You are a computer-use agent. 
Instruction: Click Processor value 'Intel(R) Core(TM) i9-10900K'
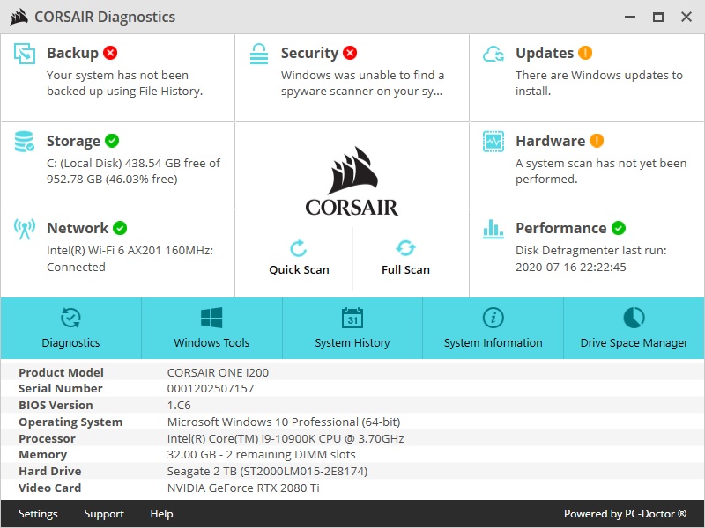(286, 438)
